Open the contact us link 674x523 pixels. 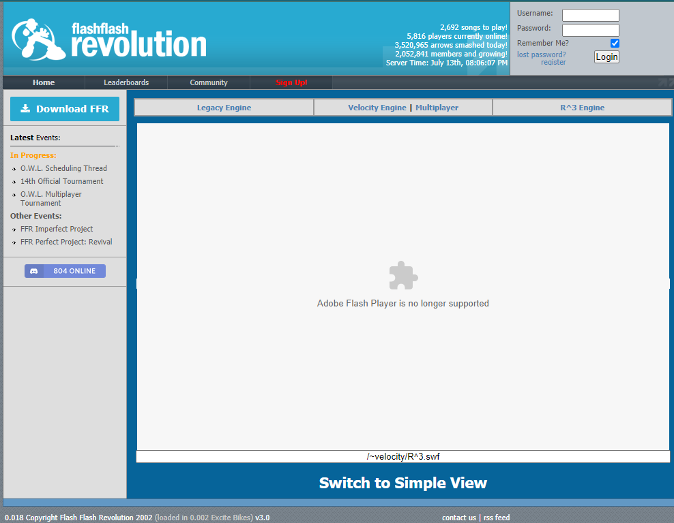pyautogui.click(x=459, y=518)
